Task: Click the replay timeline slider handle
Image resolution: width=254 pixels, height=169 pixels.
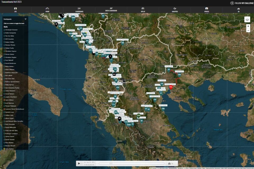Action: pyautogui.click(x=111, y=163)
